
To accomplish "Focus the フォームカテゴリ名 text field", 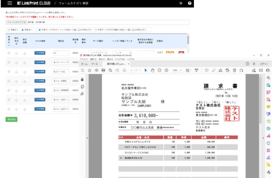I will 108,22.
